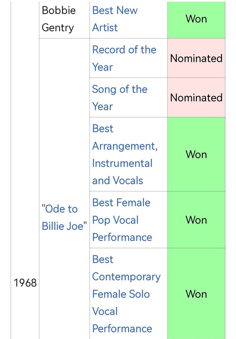Follow the Song of the Year link

click(120, 98)
